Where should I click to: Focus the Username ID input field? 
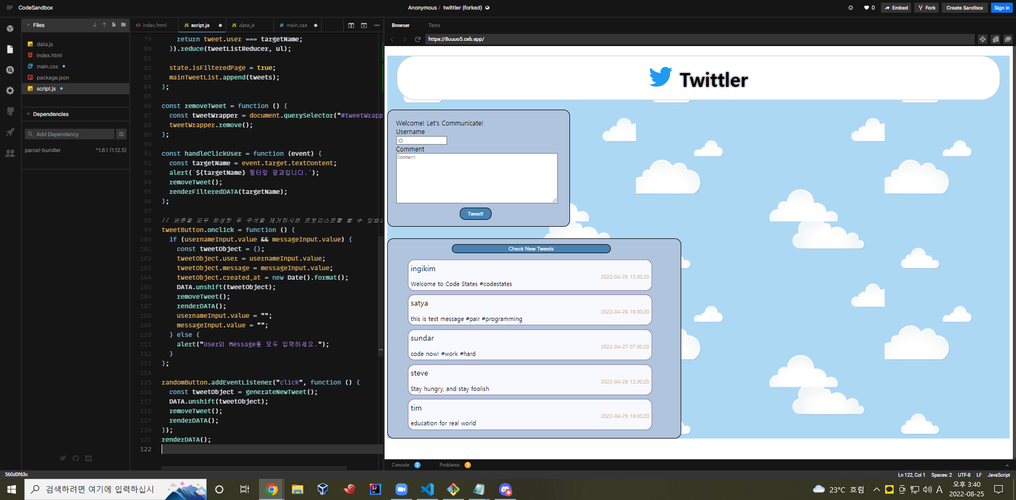pyautogui.click(x=422, y=140)
